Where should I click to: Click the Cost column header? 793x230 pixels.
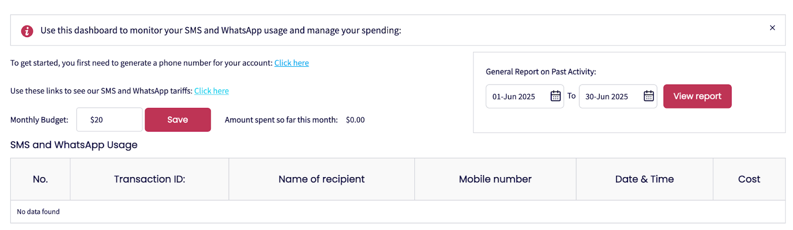tap(749, 179)
